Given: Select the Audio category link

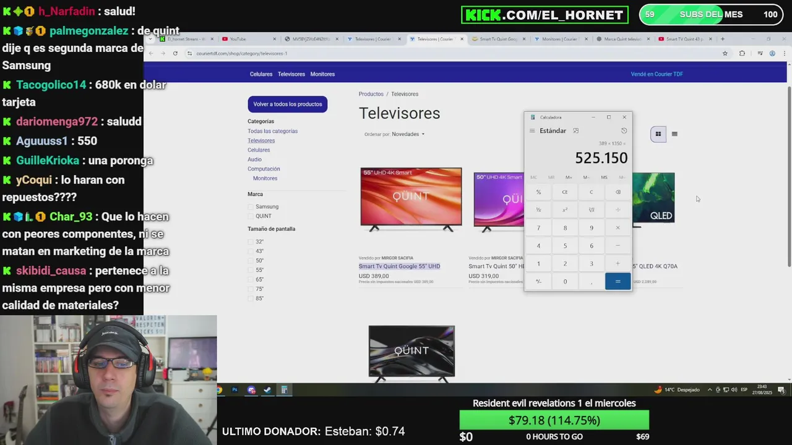Looking at the screenshot, I should (255, 159).
